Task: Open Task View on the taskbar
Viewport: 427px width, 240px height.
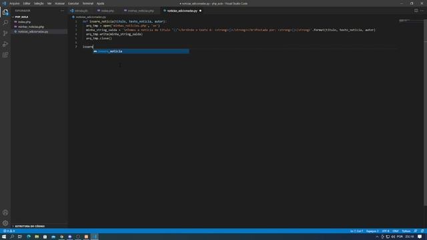Action: click(20, 237)
